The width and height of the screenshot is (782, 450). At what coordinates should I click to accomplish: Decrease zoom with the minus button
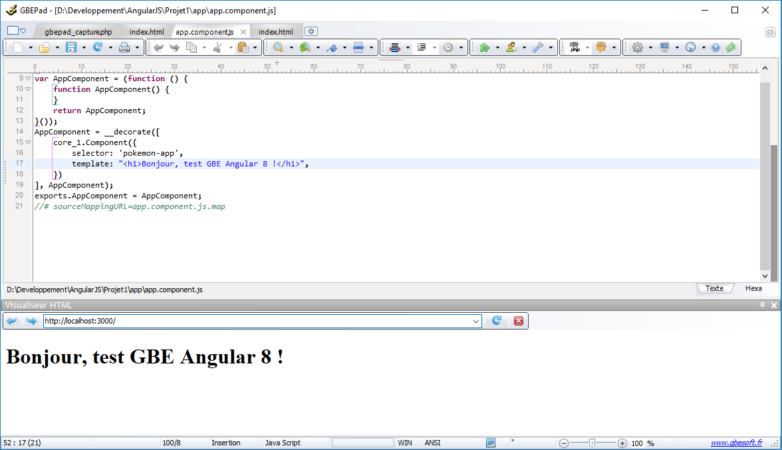tap(564, 443)
